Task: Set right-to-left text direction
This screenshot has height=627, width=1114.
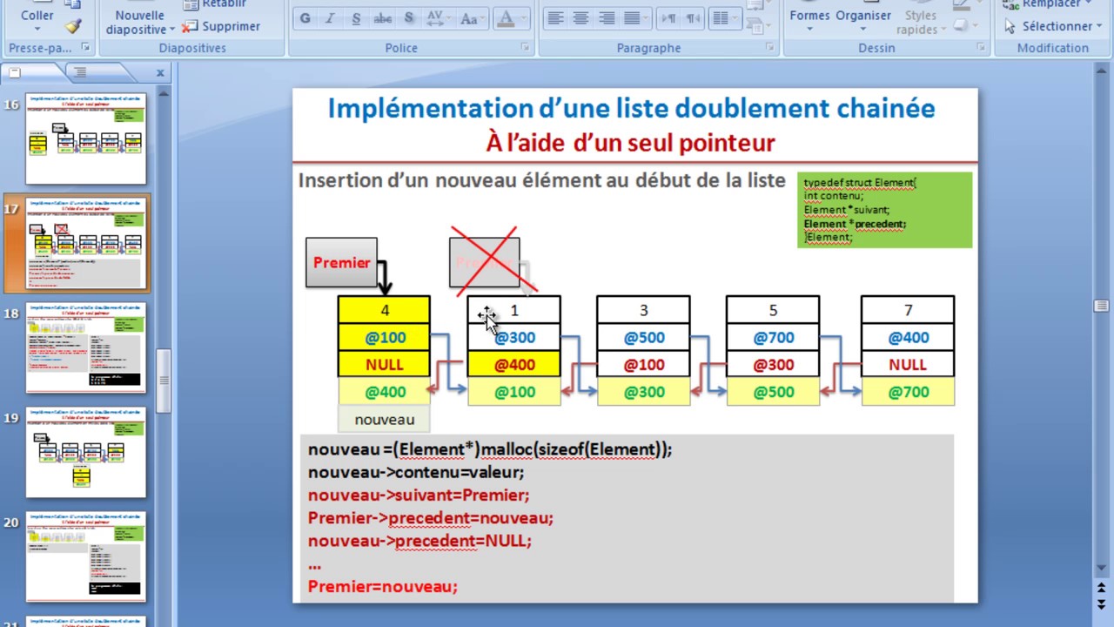Action: click(x=693, y=18)
